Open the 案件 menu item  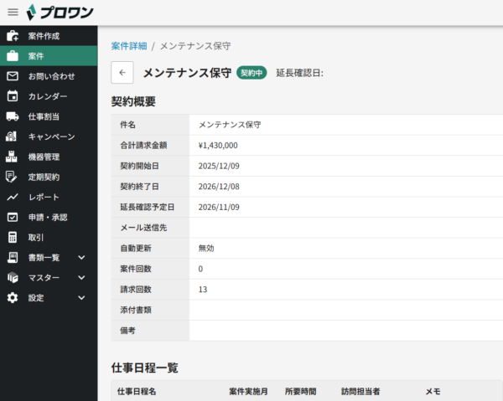click(36, 56)
